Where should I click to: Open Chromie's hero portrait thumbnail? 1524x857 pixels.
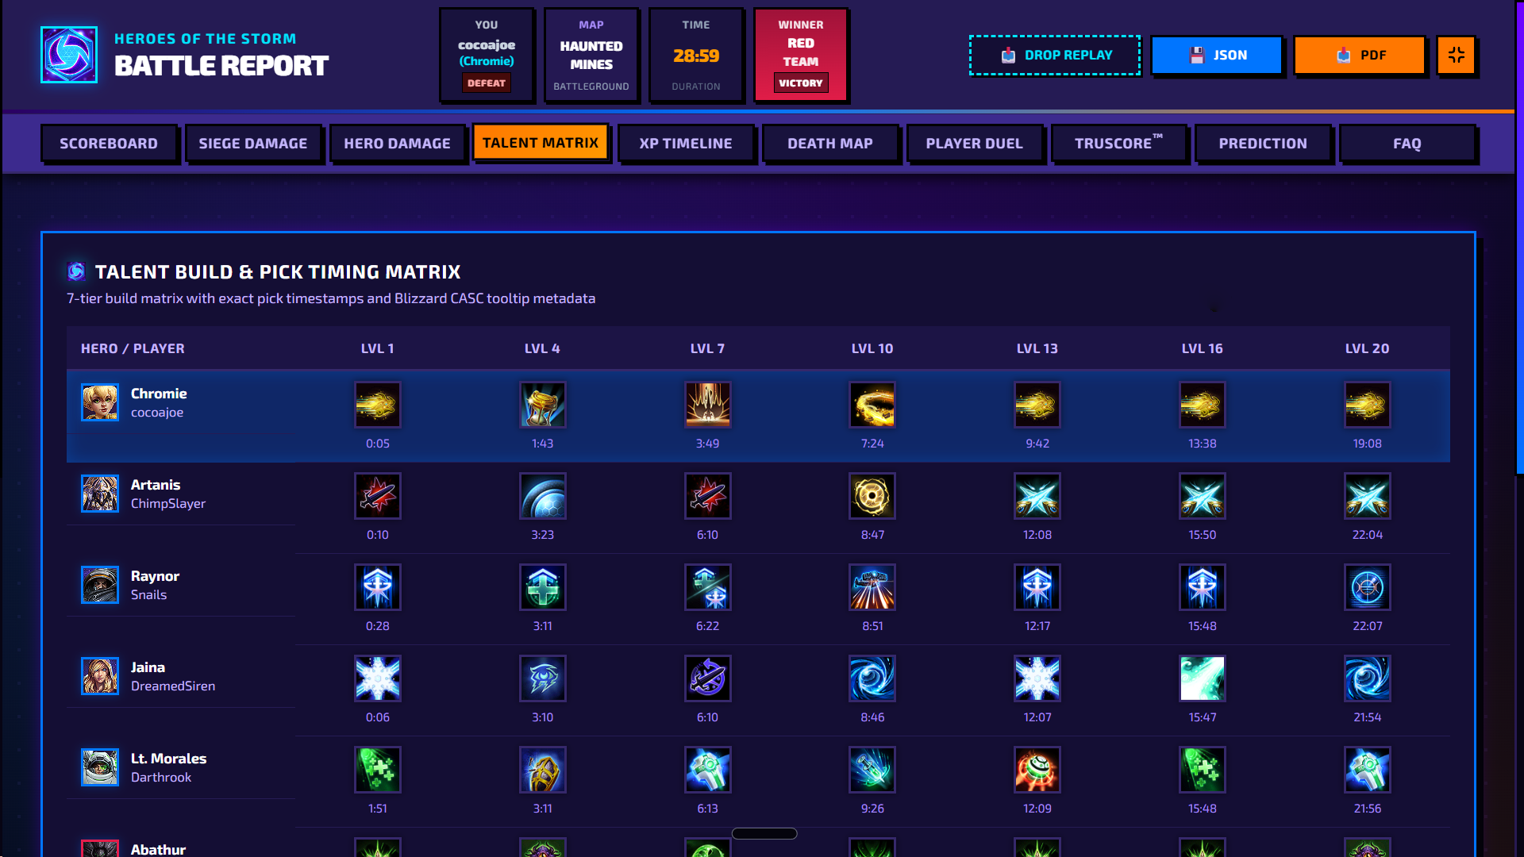[100, 402]
